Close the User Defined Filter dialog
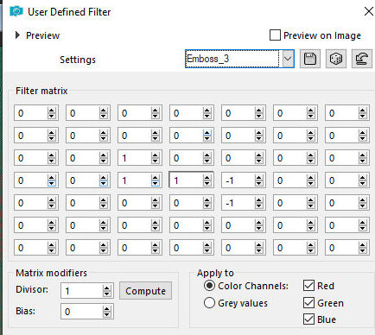The image size is (375, 335). click(x=369, y=11)
